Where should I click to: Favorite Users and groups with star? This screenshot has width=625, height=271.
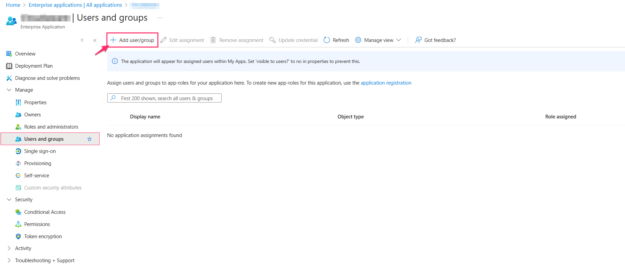pos(90,139)
